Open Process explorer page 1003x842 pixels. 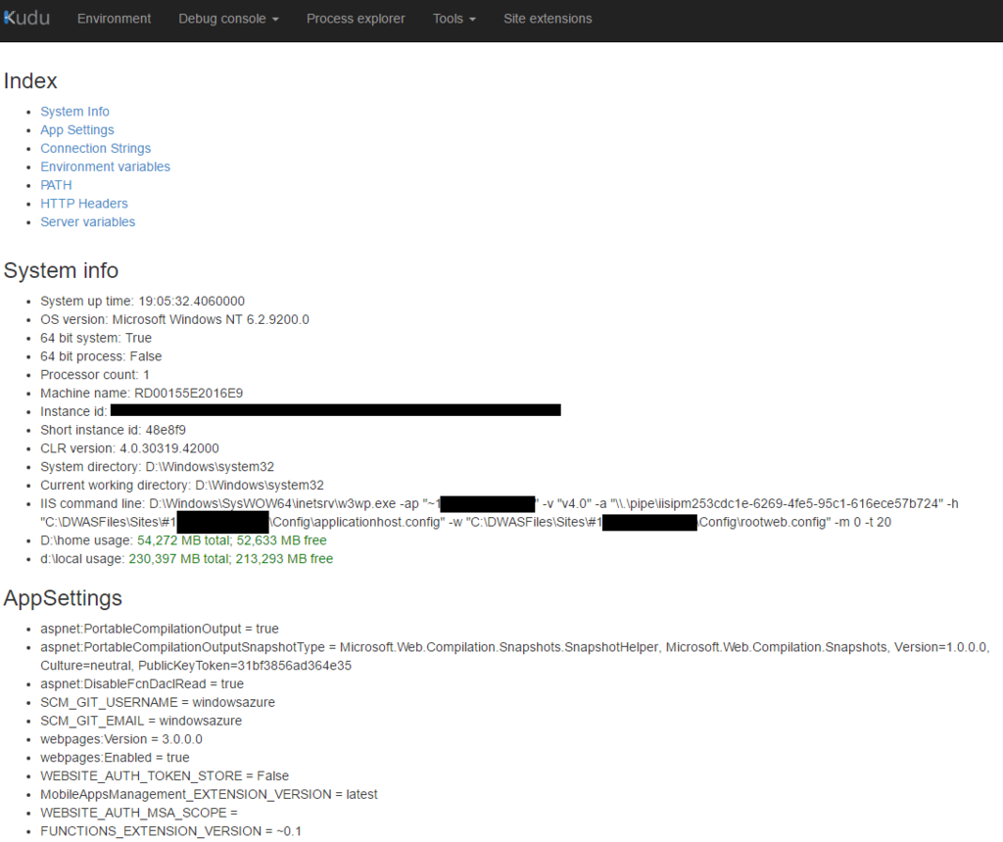356,19
